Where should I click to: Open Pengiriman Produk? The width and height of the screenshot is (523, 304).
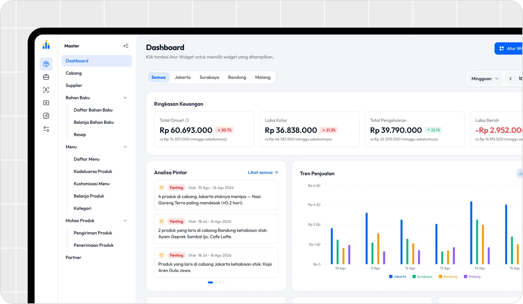click(x=93, y=233)
